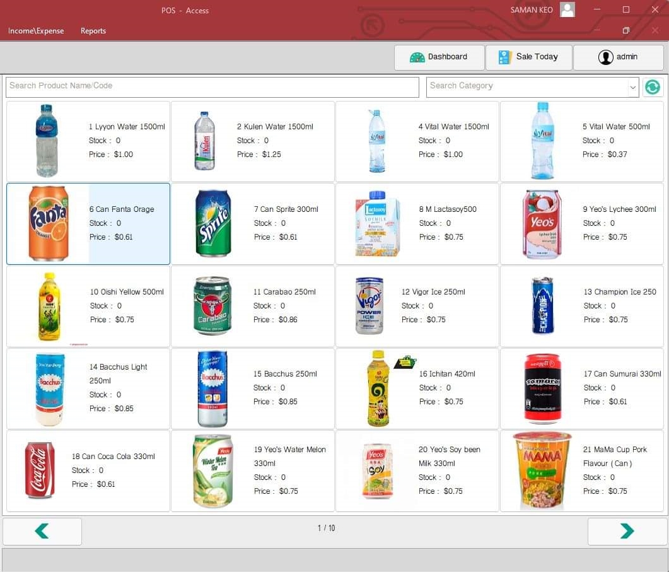
Task: Select the Champion Ice 250 can image
Action: click(x=543, y=306)
